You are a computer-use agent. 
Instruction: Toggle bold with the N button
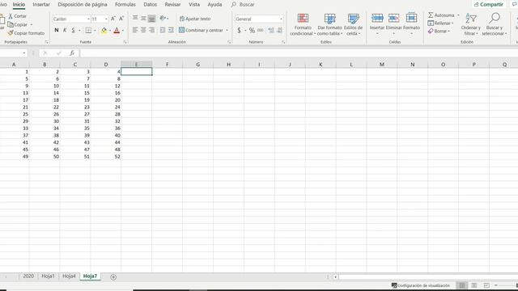point(57,31)
